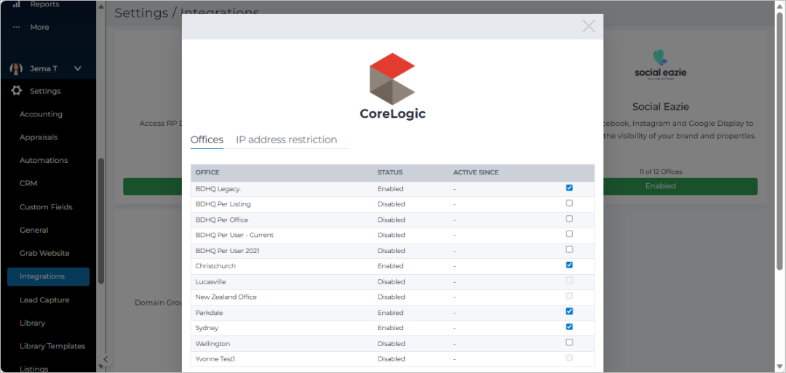The height and width of the screenshot is (373, 786).
Task: Click the New Zealand Office checkbox
Action: [569, 296]
